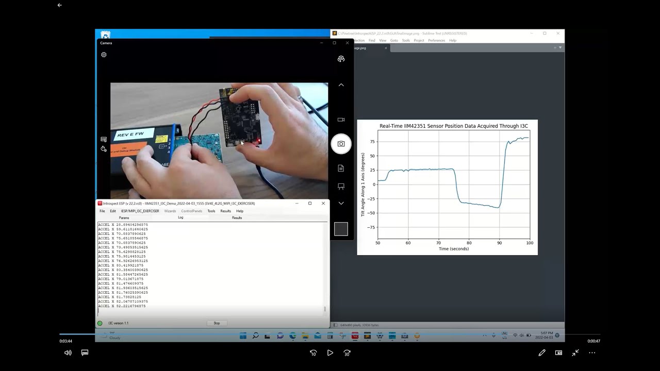Open Goto menu in Sublime Text

coord(394,40)
